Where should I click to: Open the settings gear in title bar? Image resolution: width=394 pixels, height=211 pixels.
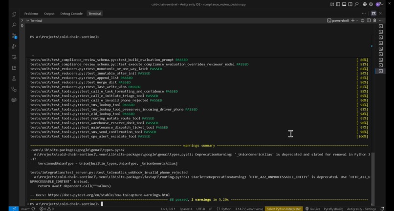pos(371,4)
